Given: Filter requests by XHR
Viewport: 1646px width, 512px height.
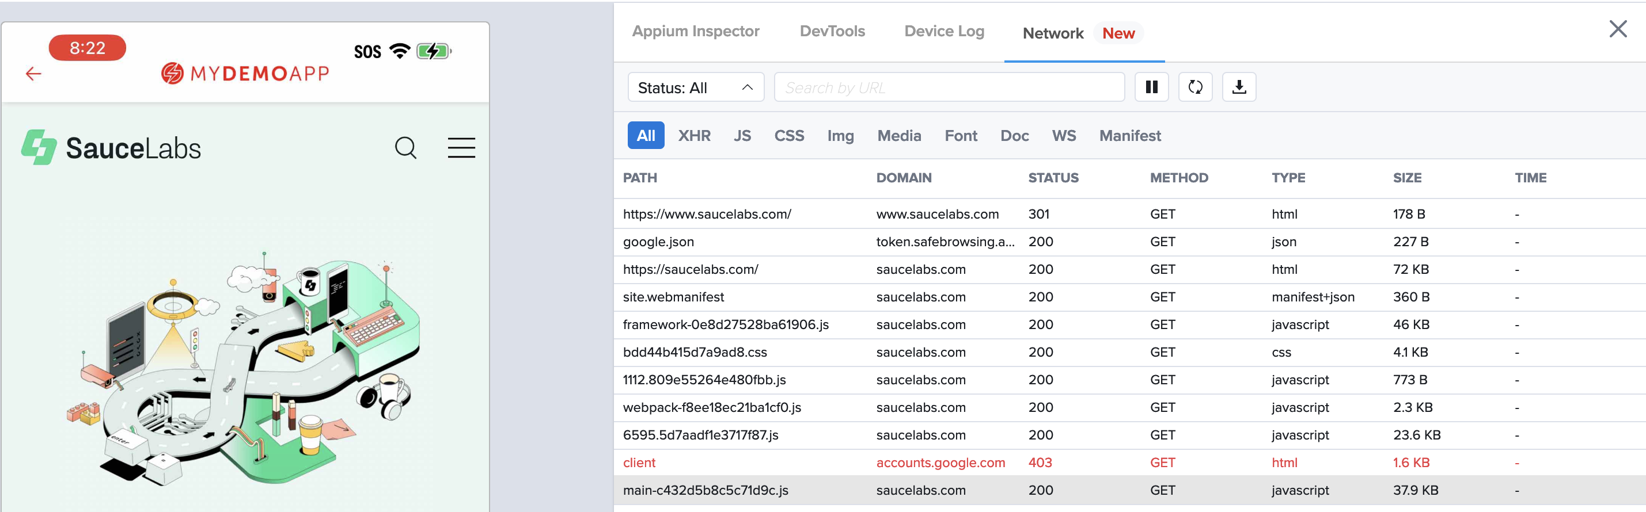Looking at the screenshot, I should (694, 135).
